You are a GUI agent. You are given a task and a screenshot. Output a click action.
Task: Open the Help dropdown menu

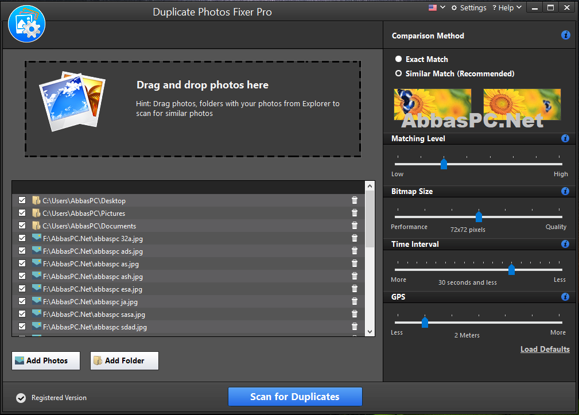pos(507,8)
